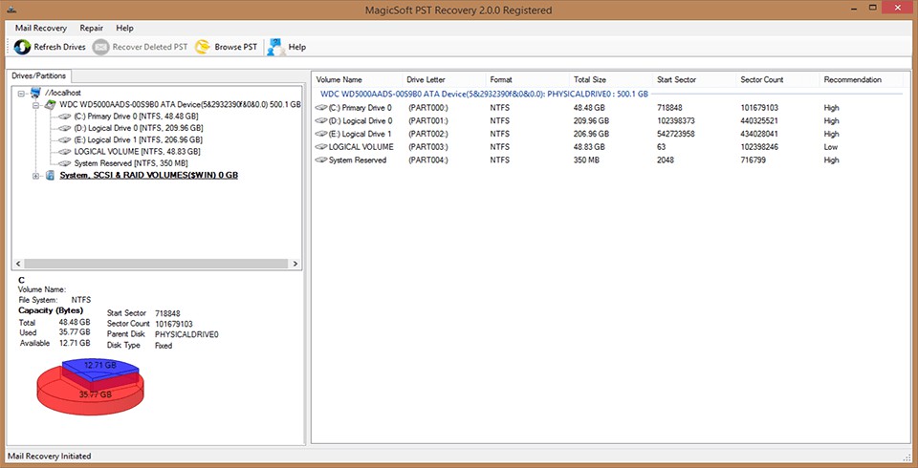This screenshot has height=468, width=918.
Task: Sort by Format column header
Action: [527, 79]
